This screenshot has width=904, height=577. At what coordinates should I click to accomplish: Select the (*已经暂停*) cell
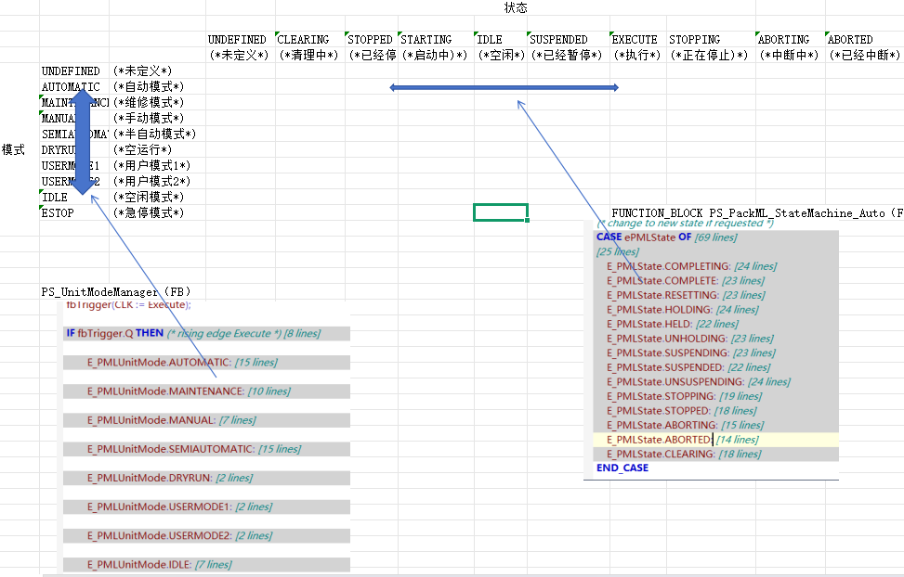point(569,56)
